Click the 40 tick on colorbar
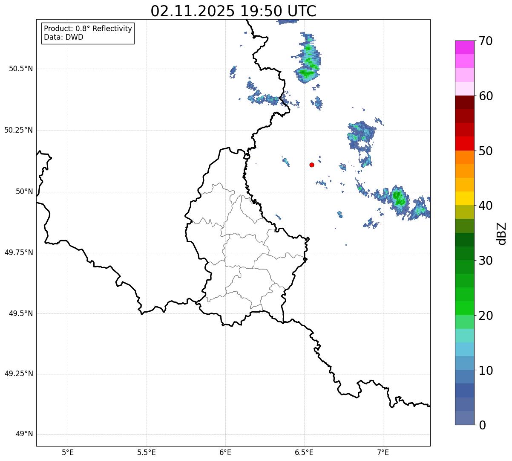Viewport: 512px width, 461px height. point(486,206)
